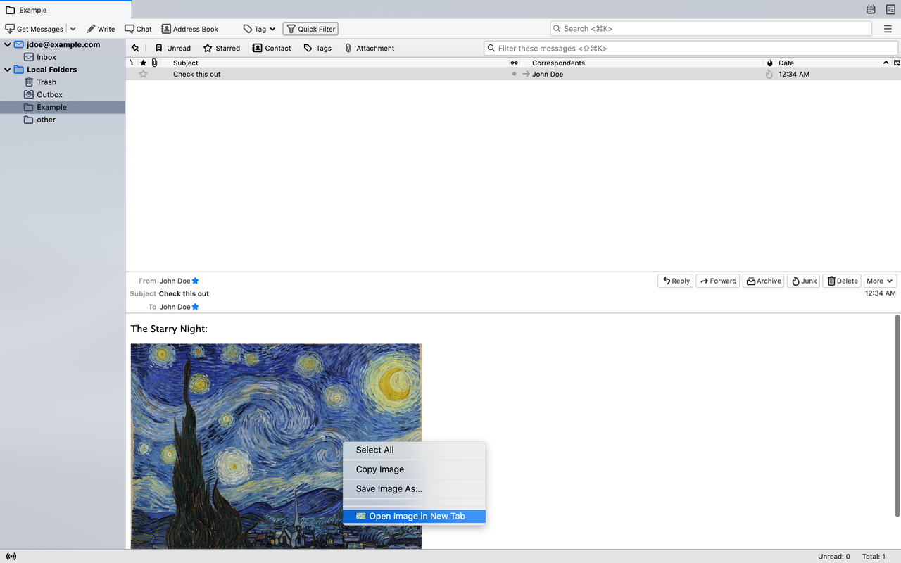
Task: Archive the message
Action: point(763,281)
